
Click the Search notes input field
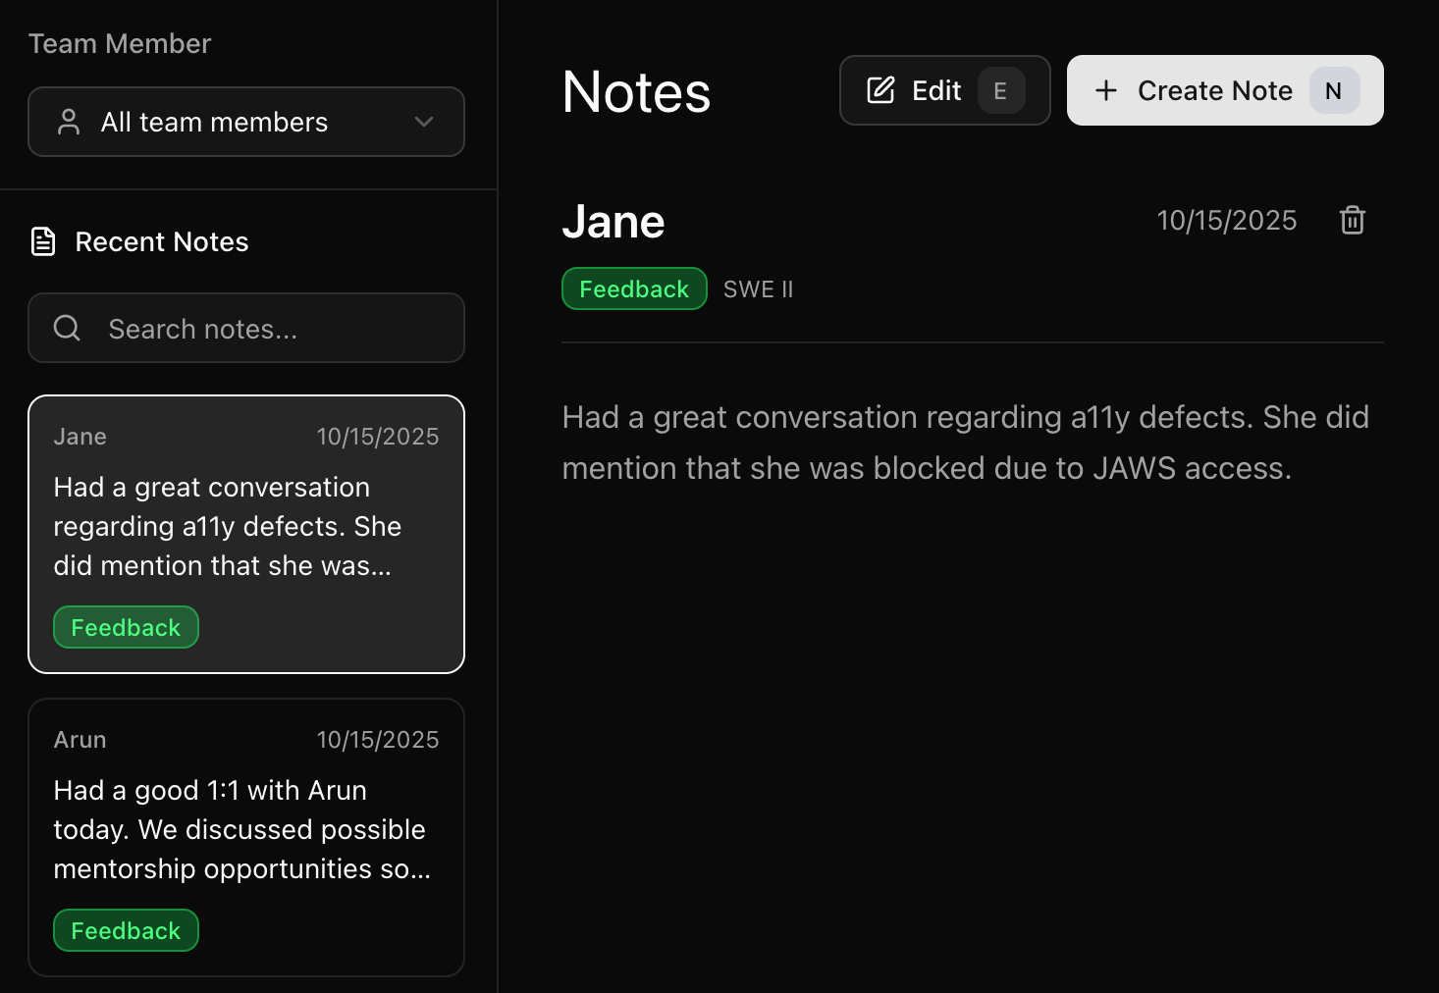click(x=246, y=328)
